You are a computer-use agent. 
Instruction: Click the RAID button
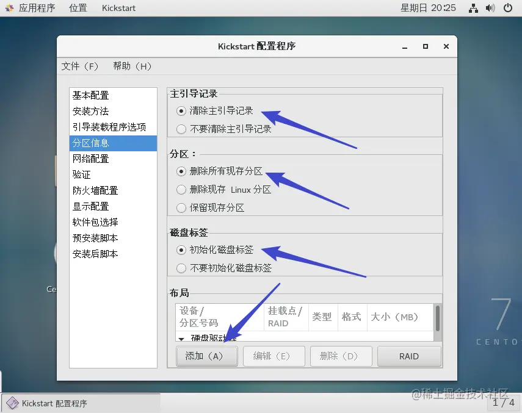tap(409, 356)
